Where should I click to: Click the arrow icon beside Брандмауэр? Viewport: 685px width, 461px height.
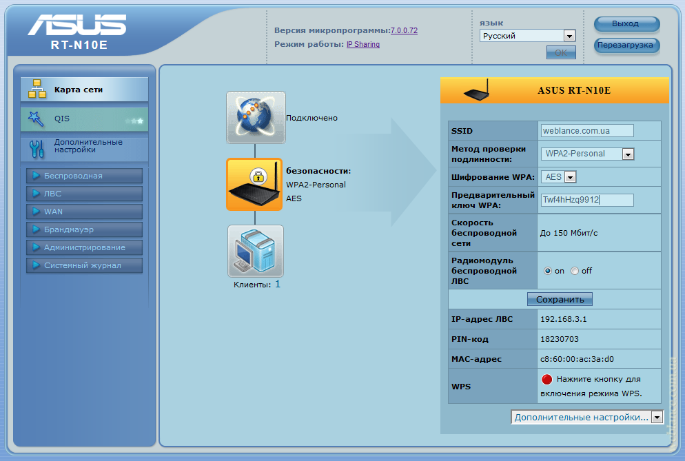(37, 229)
